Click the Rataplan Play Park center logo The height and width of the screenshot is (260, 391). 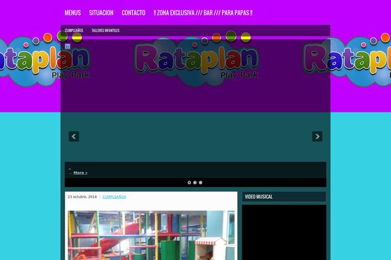pyautogui.click(x=197, y=58)
